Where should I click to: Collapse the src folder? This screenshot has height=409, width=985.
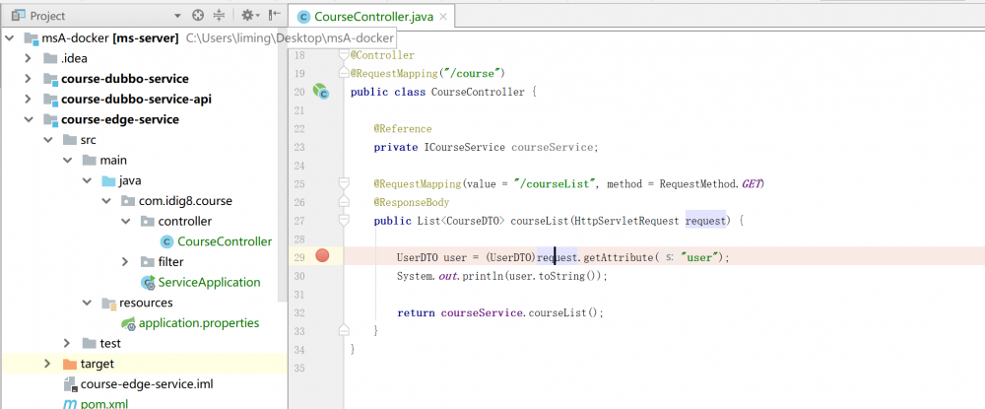click(47, 140)
